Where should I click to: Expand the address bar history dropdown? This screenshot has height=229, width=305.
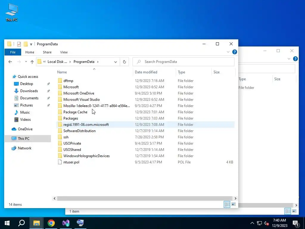pyautogui.click(x=116, y=62)
